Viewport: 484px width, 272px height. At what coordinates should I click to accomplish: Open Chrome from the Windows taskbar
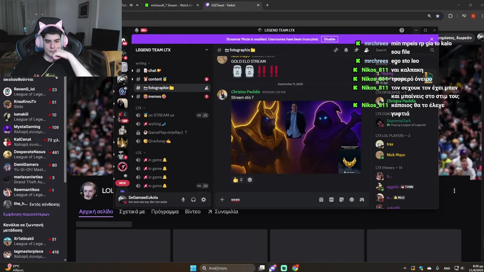295,268
